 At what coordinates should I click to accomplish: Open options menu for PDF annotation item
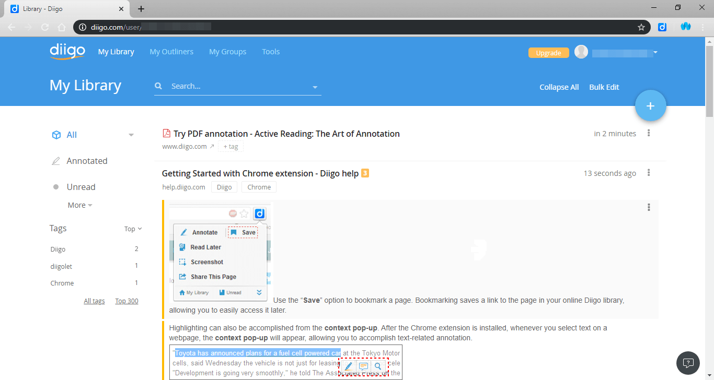click(x=649, y=133)
